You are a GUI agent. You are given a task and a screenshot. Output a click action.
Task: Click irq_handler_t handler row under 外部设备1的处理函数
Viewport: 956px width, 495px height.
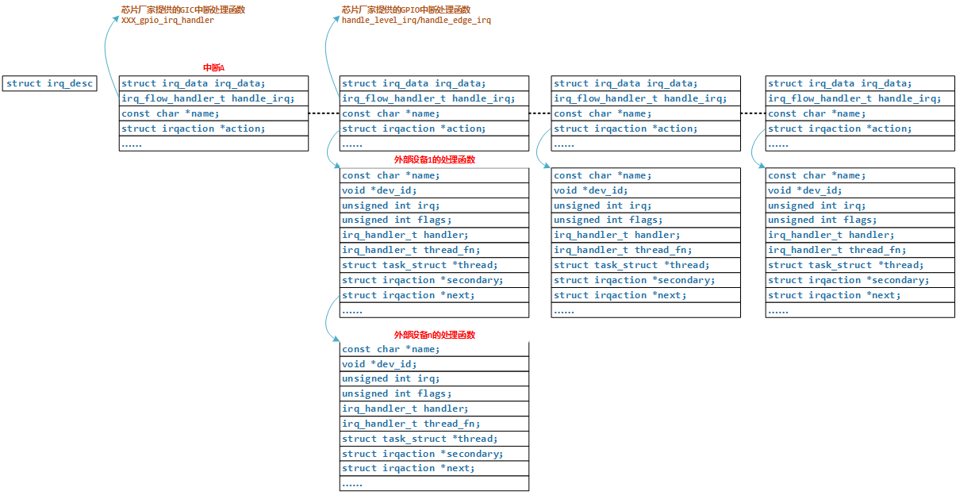(x=434, y=235)
